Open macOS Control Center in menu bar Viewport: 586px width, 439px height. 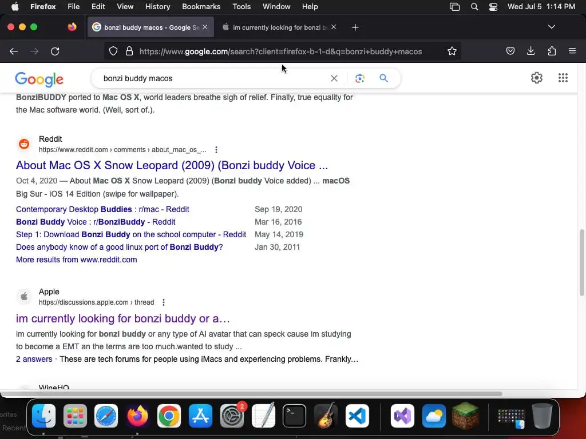[x=493, y=7]
